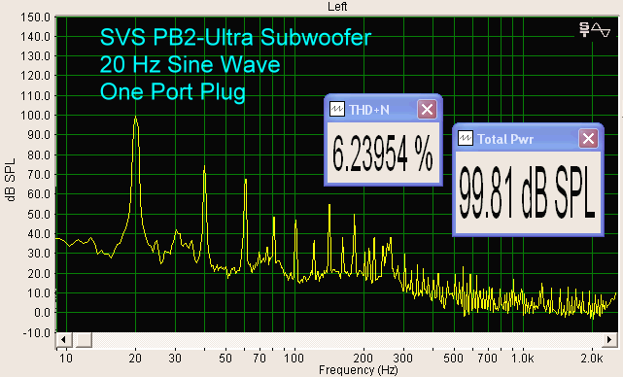Click the left arrow of the horizontal scrollbar
This screenshot has height=377, width=623.
(63, 340)
